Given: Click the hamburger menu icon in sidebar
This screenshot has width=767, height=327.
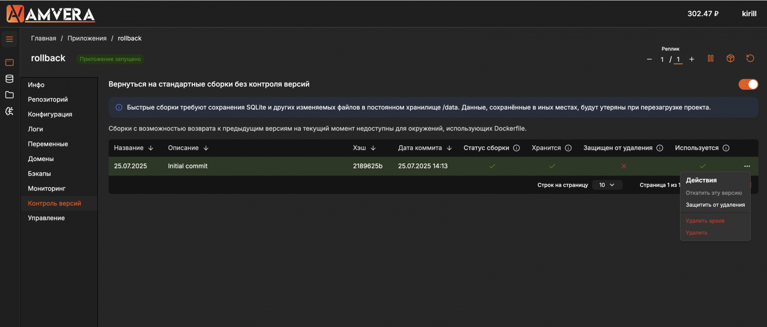Looking at the screenshot, I should click(9, 39).
